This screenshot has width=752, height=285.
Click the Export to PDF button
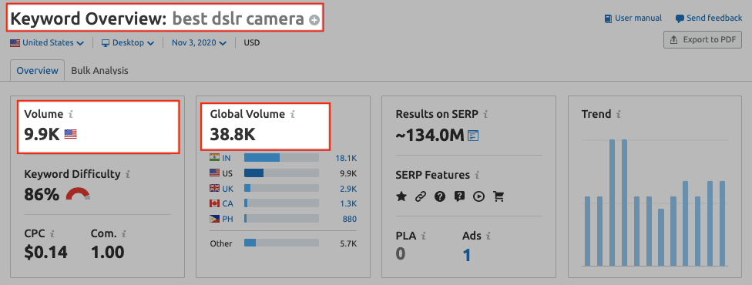[x=703, y=40]
